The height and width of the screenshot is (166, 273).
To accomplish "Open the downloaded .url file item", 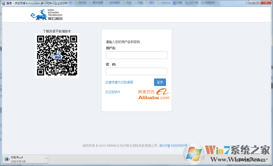I will [24, 159].
